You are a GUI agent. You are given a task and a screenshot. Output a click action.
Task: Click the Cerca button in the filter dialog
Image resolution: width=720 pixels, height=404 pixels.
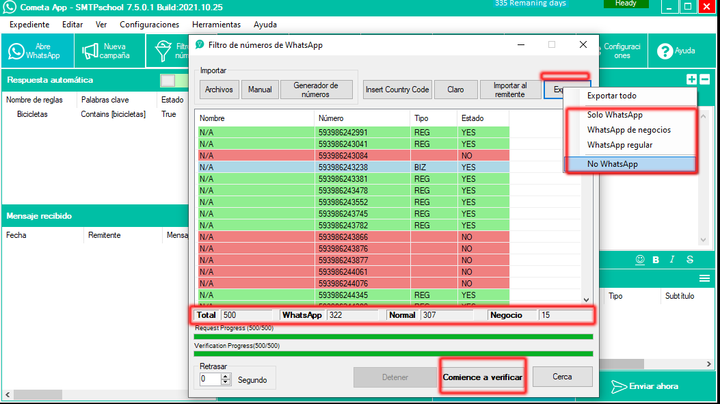pyautogui.click(x=562, y=377)
